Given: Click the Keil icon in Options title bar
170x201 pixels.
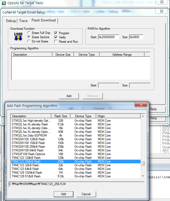Looking at the screenshot, I should (x=4, y=3).
